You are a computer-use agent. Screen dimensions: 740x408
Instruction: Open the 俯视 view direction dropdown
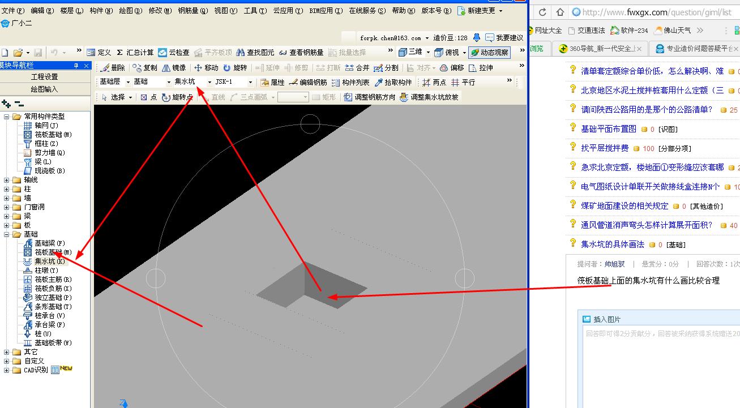tap(464, 52)
